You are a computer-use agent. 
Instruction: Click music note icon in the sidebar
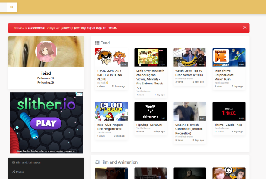pyautogui.click(x=14, y=172)
